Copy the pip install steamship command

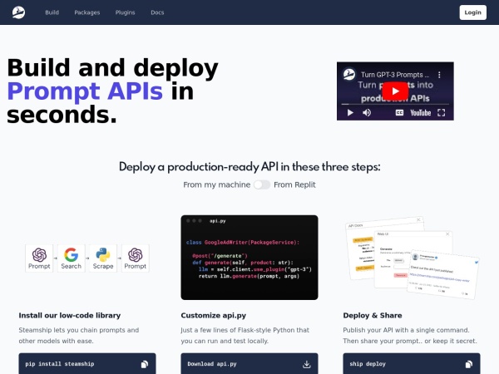(x=145, y=364)
